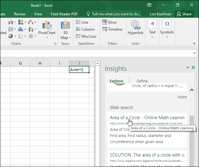This screenshot has width=199, height=167.
Task: Open the Review ribbon tab
Action: coord(20,14)
